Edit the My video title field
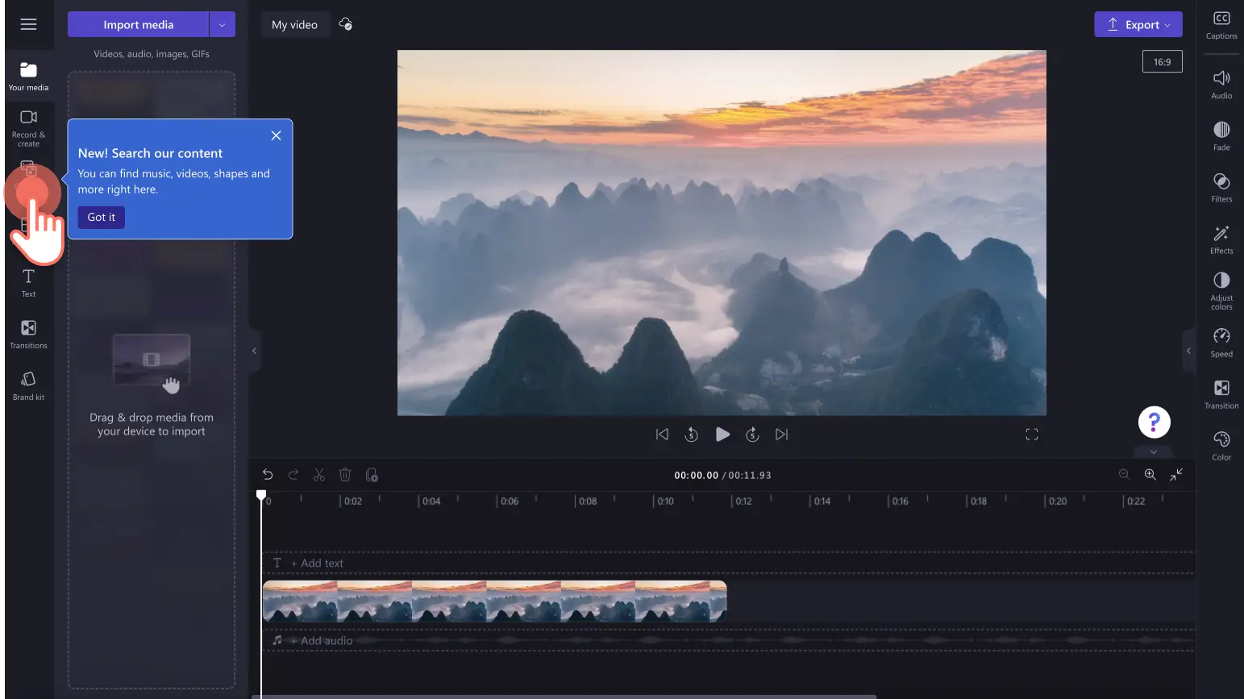1244x699 pixels. pyautogui.click(x=294, y=24)
